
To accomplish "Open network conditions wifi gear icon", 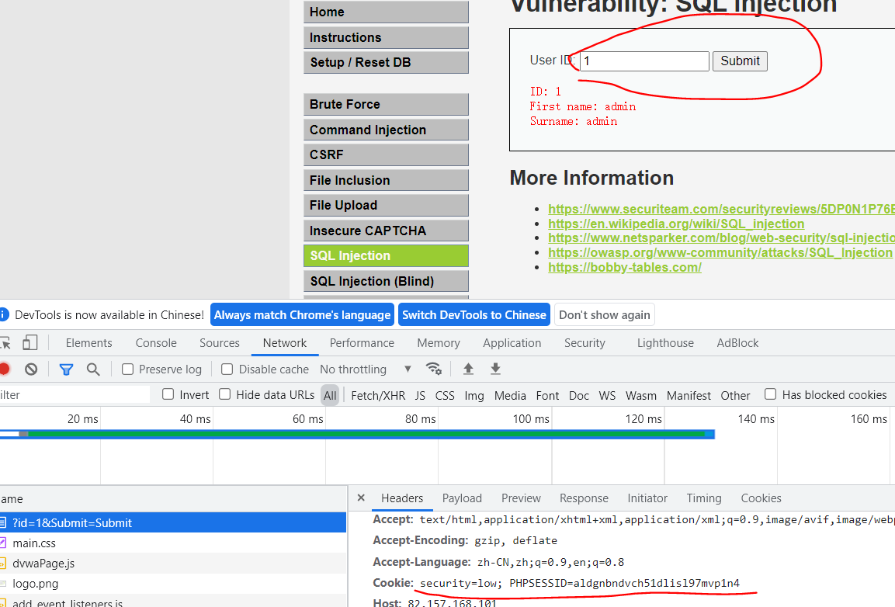I will (x=434, y=369).
